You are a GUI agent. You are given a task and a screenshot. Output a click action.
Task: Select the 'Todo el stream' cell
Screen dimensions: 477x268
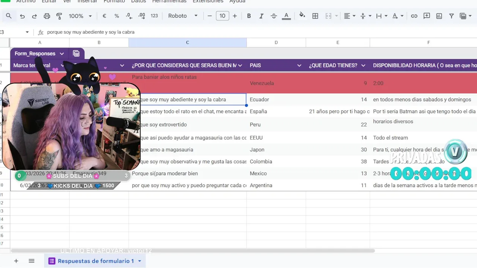pyautogui.click(x=423, y=138)
